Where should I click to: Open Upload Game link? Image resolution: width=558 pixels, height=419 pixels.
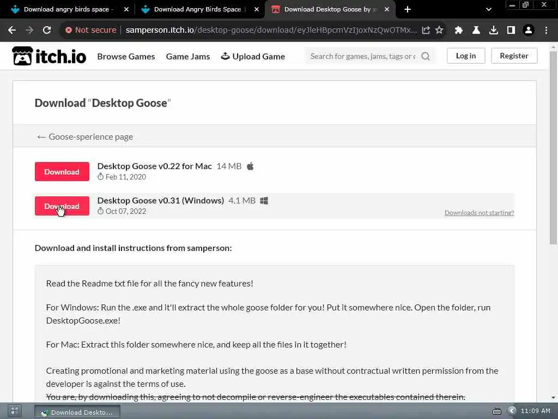253,56
